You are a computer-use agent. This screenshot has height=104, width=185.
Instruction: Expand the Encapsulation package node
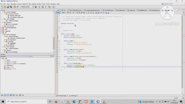(x=5, y=40)
